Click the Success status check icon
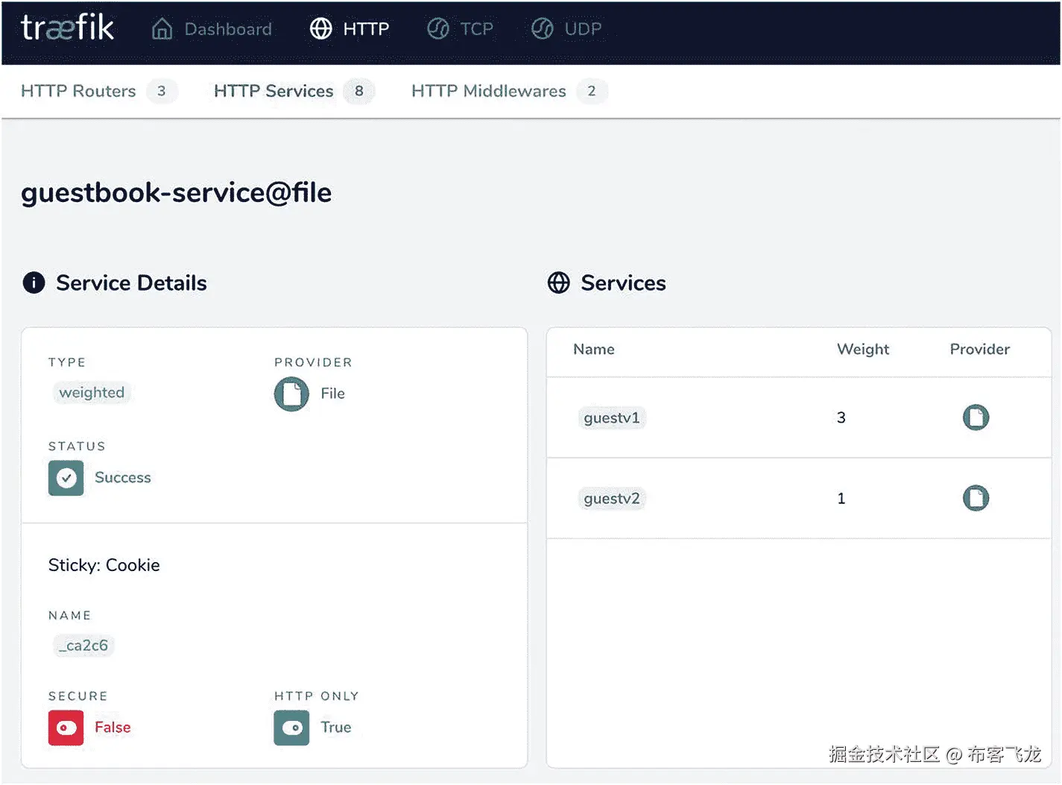The width and height of the screenshot is (1062, 785). [x=66, y=478]
